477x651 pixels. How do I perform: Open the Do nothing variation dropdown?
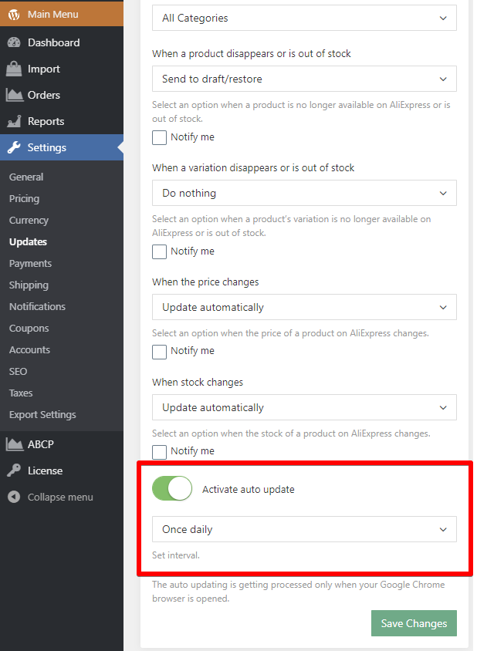tap(304, 193)
